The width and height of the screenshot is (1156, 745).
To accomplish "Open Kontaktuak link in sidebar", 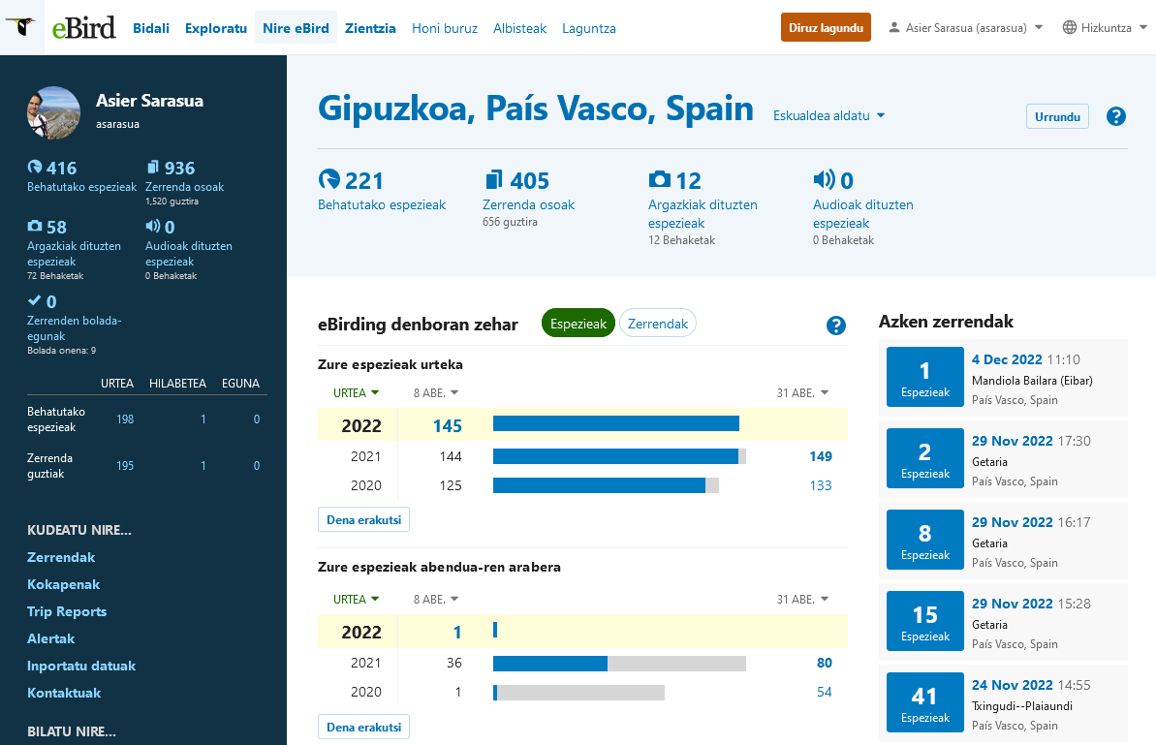I will pyautogui.click(x=64, y=693).
